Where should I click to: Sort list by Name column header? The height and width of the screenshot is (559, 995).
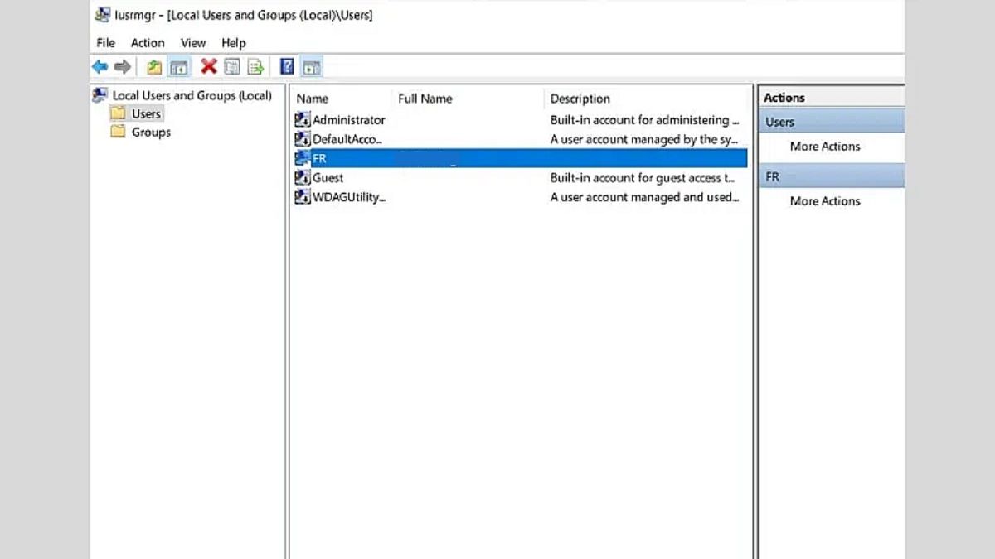pos(313,99)
